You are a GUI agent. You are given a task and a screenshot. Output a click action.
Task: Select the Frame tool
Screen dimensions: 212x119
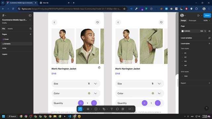88,109
